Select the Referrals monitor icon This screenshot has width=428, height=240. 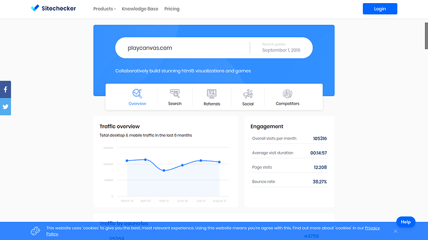(212, 94)
